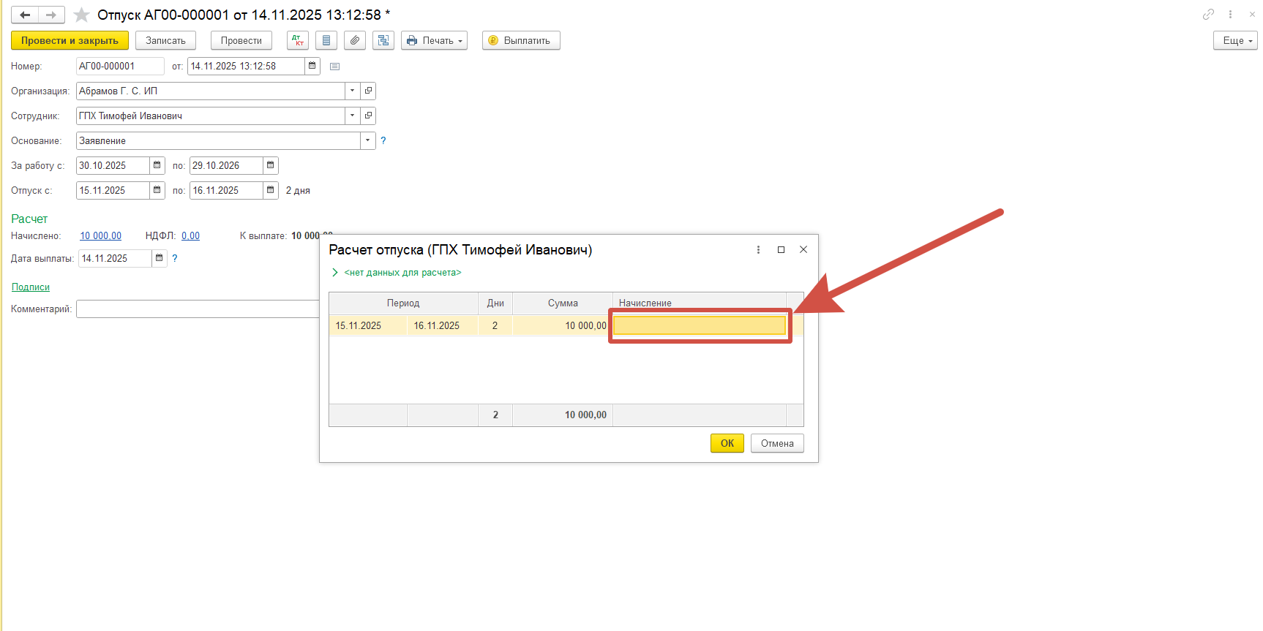Open the Основание dropdown arrow
Image resolution: width=1263 pixels, height=631 pixels.
click(x=367, y=140)
